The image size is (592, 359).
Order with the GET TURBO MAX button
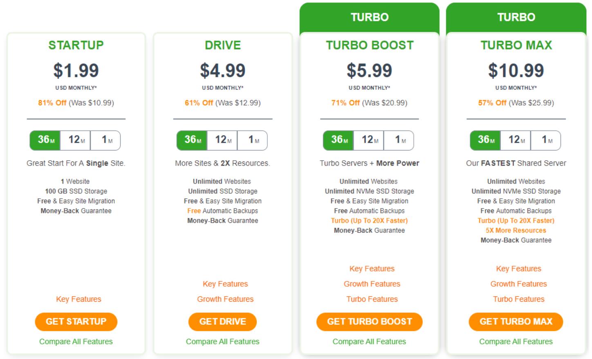point(516,322)
